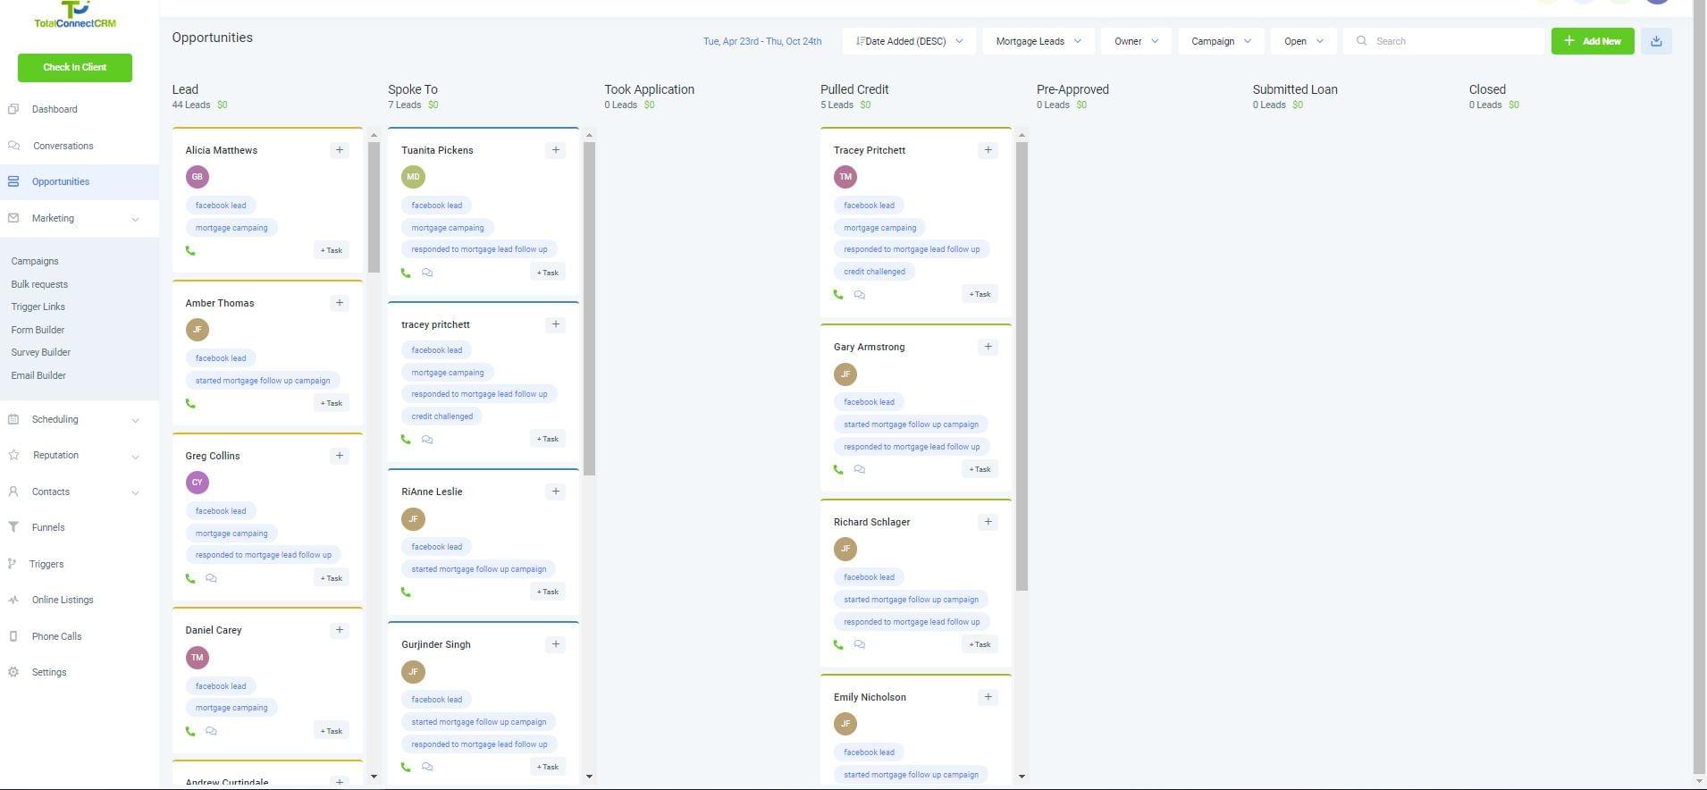
Task: Expand the Campaign filter dropdown
Action: pyautogui.click(x=1220, y=41)
